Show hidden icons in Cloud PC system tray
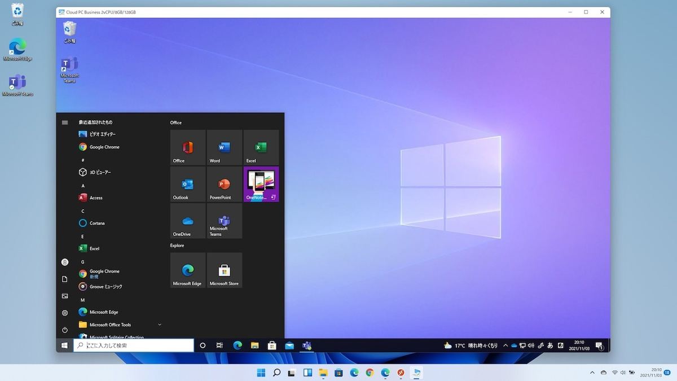The image size is (677, 381). pyautogui.click(x=505, y=345)
